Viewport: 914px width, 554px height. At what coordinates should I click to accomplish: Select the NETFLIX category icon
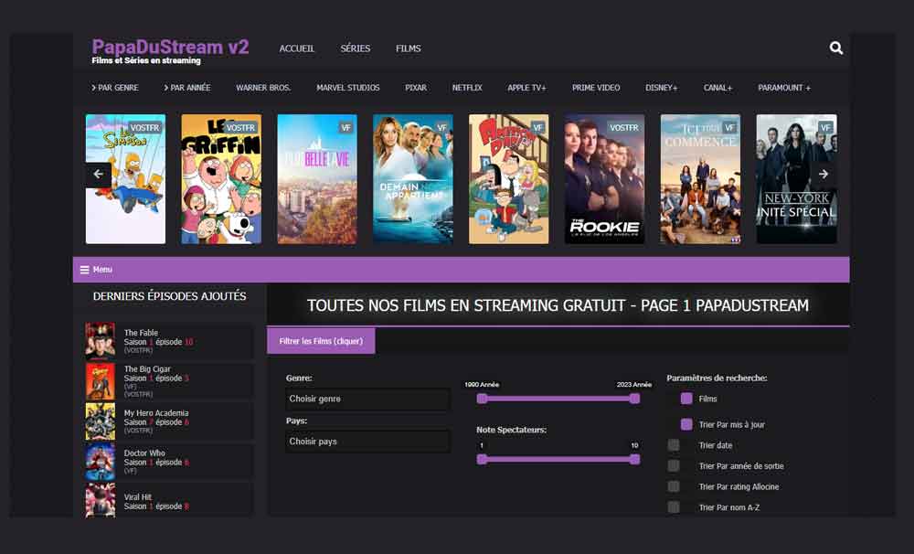click(x=467, y=88)
